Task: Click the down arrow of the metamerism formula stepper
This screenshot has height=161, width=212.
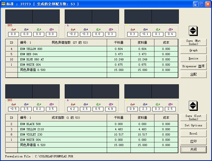Action: pos(193,33)
